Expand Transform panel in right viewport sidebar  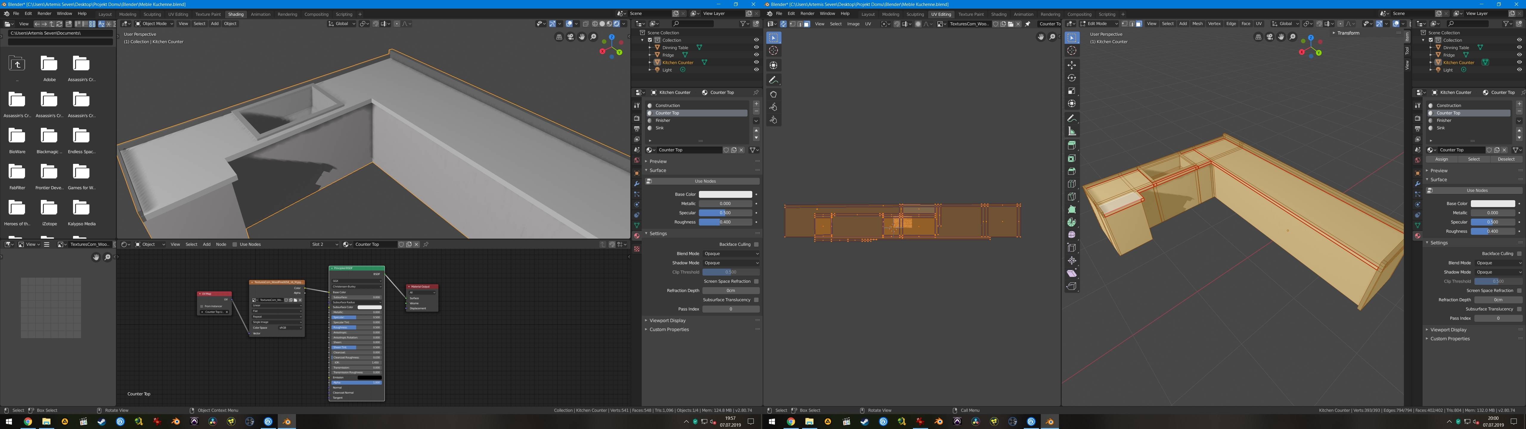pyautogui.click(x=1348, y=33)
